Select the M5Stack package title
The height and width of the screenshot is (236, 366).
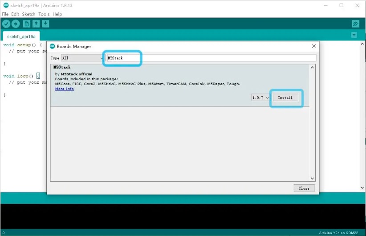(x=62, y=67)
